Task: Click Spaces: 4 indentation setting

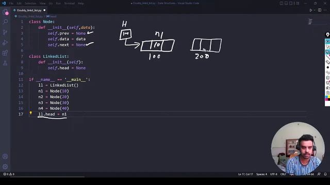Action: click(x=261, y=174)
